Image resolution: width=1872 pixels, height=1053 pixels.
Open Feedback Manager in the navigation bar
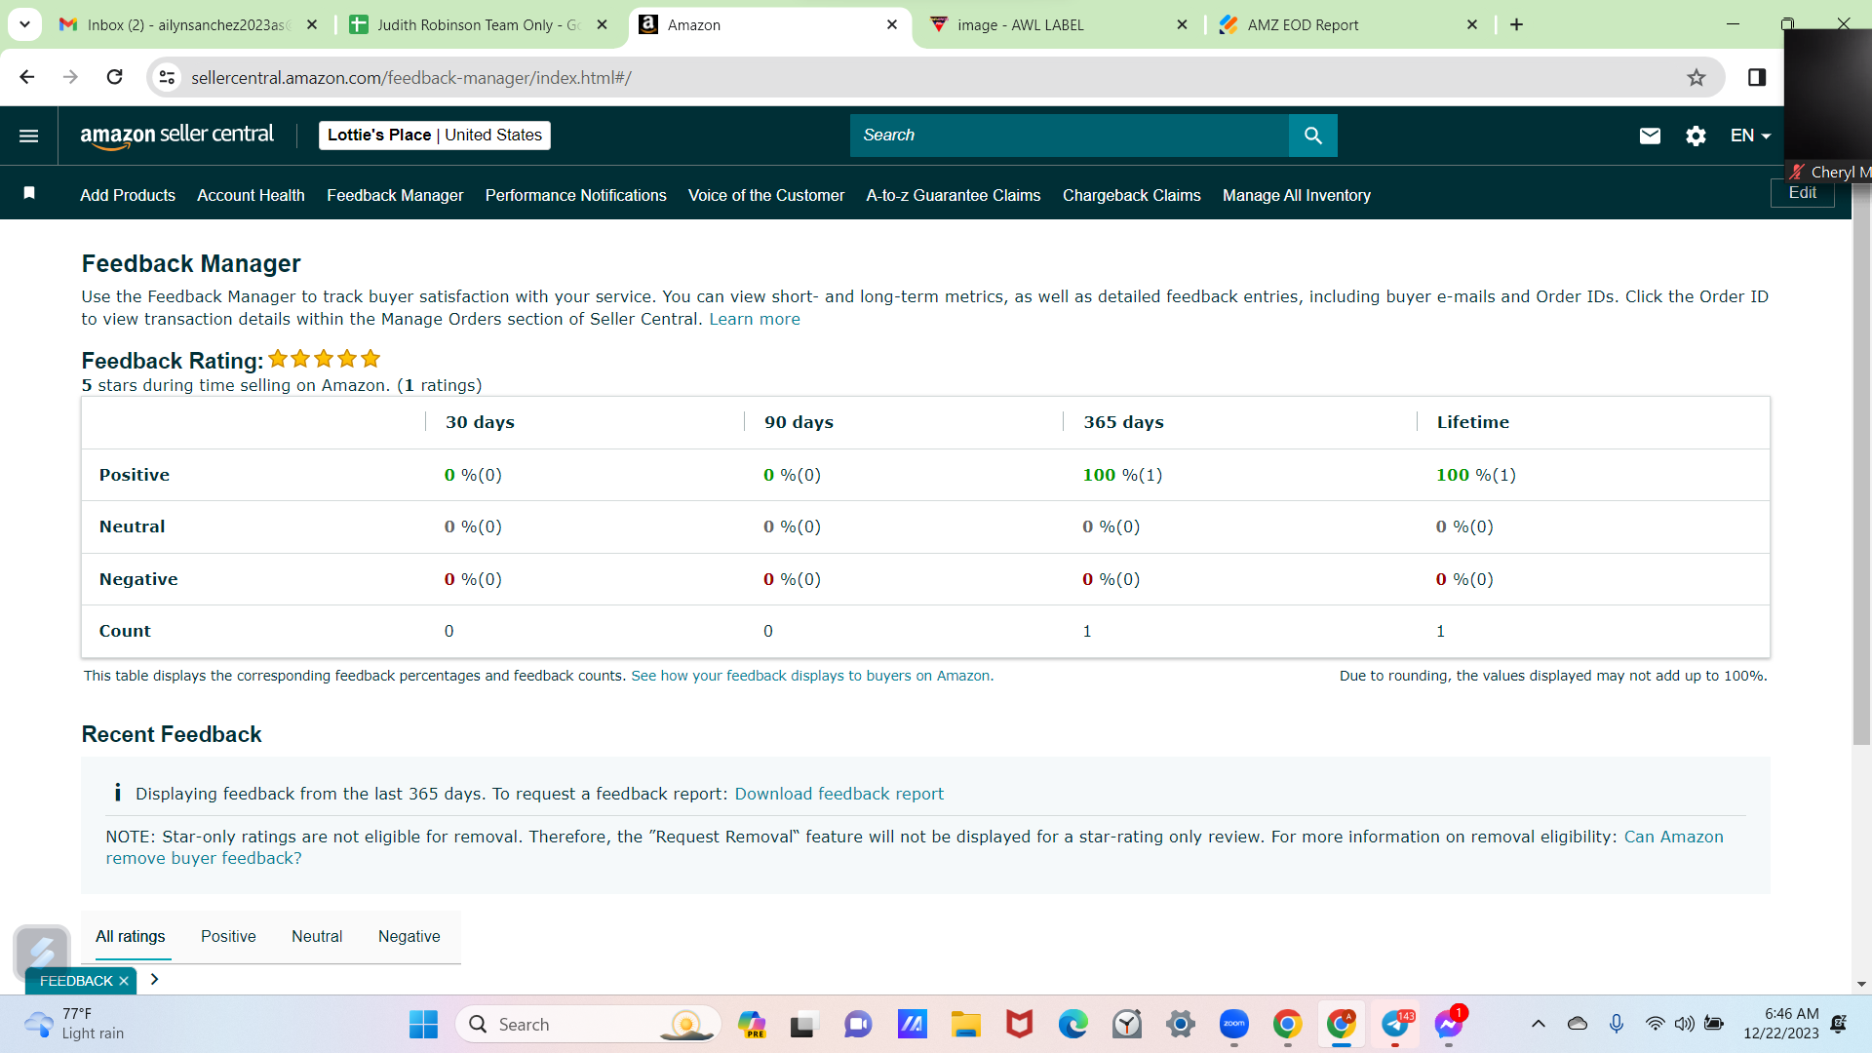coord(395,195)
